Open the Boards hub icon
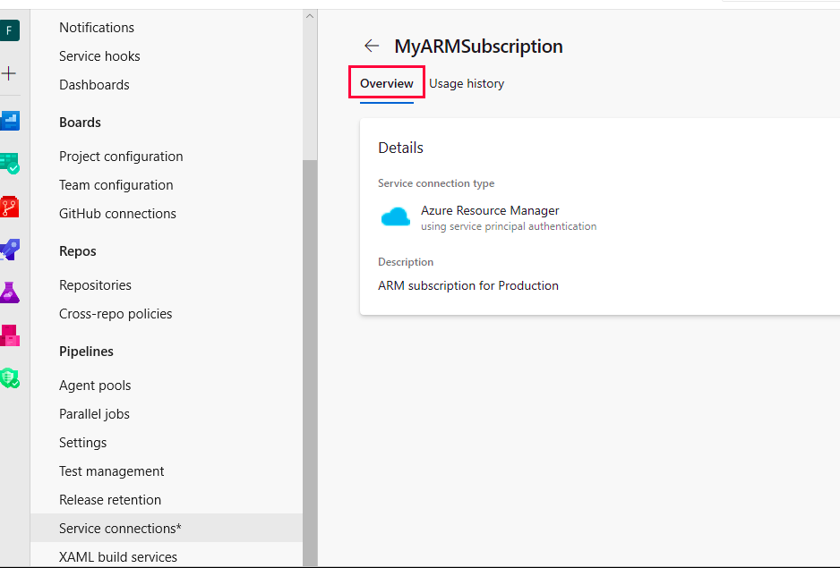 click(9, 163)
